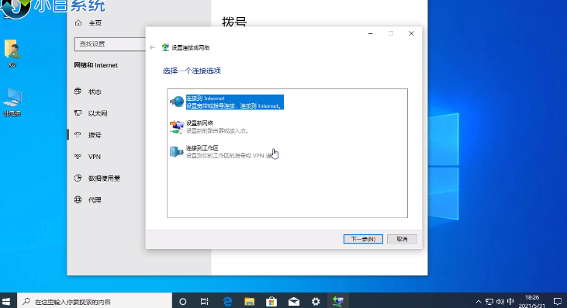Click 下一步(N) next button
The image size is (567, 308).
tap(363, 239)
